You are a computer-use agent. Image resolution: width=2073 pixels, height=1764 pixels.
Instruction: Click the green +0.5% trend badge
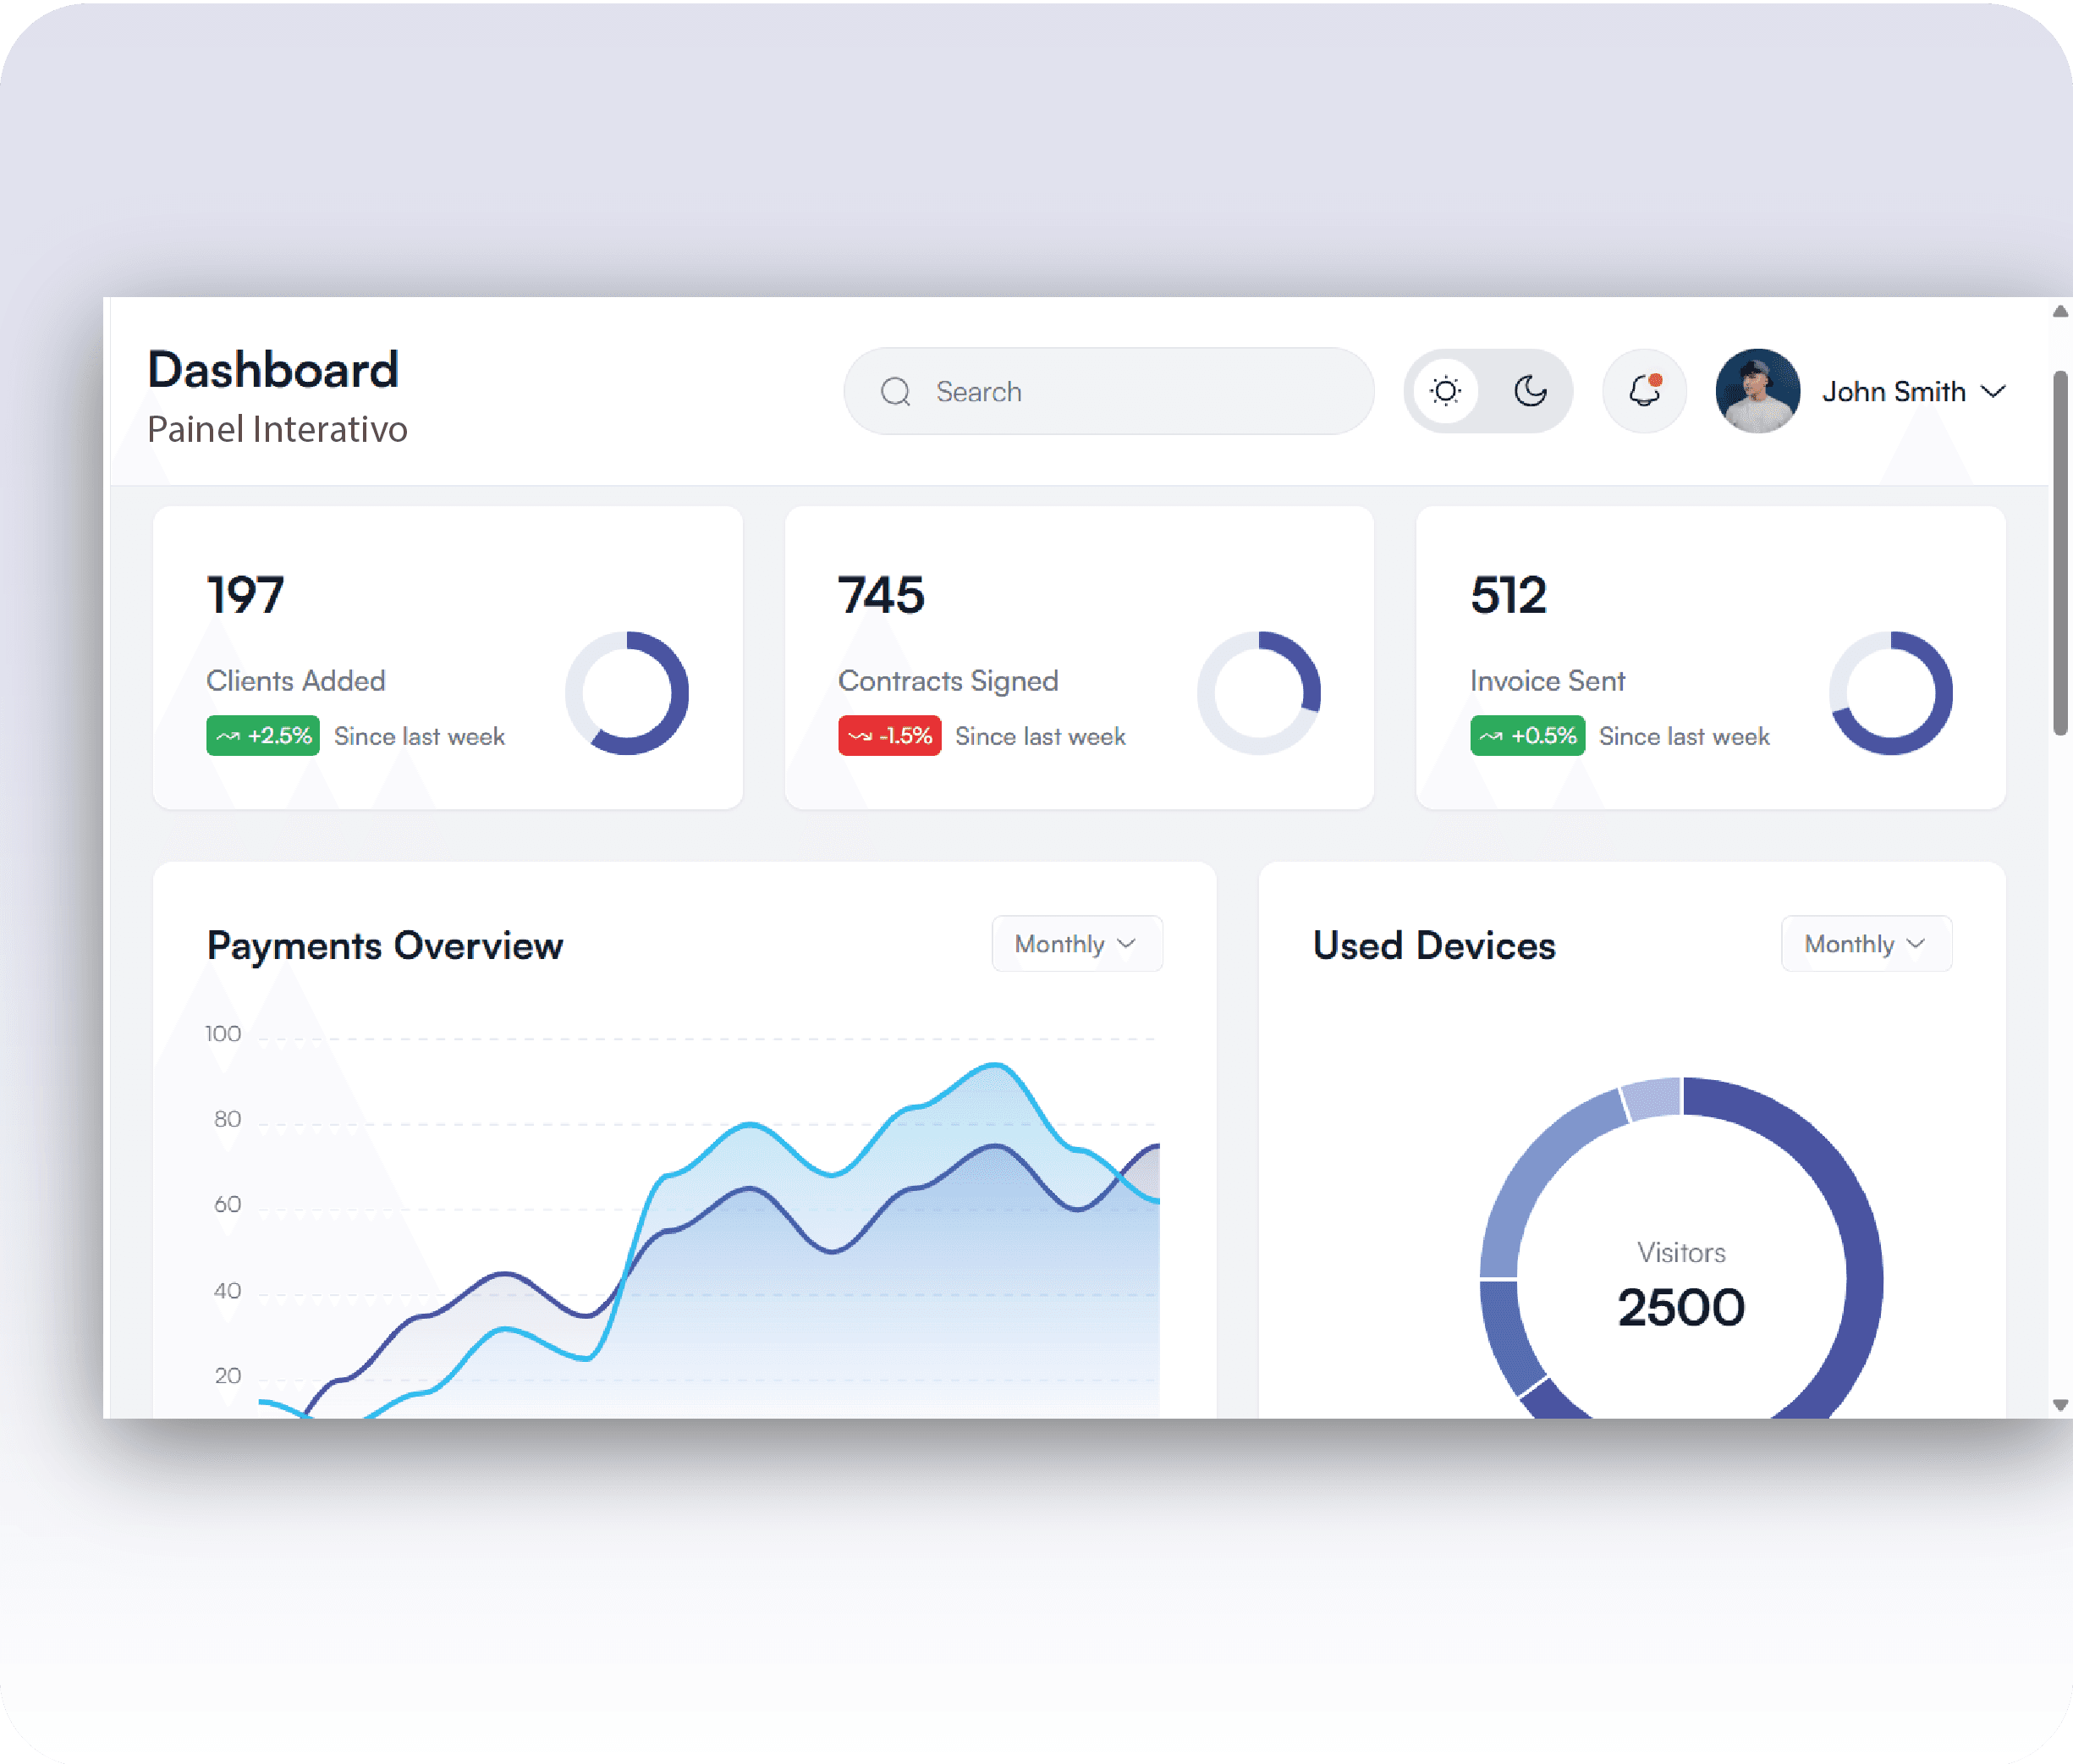(1527, 736)
